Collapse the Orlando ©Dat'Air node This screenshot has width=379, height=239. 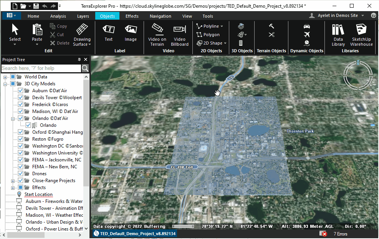pos(13,119)
